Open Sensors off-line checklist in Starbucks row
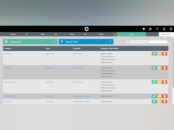Image resolution: width=174 pixels, height=130 pixels. tap(78, 54)
